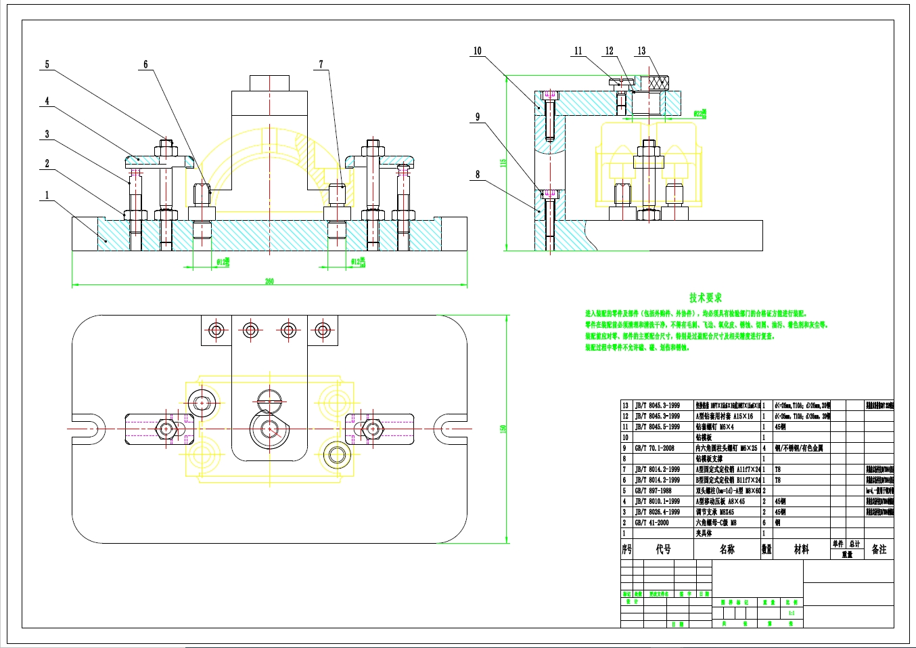Select the 技术要求 heading text
The width and height of the screenshot is (916, 648).
pos(706,296)
